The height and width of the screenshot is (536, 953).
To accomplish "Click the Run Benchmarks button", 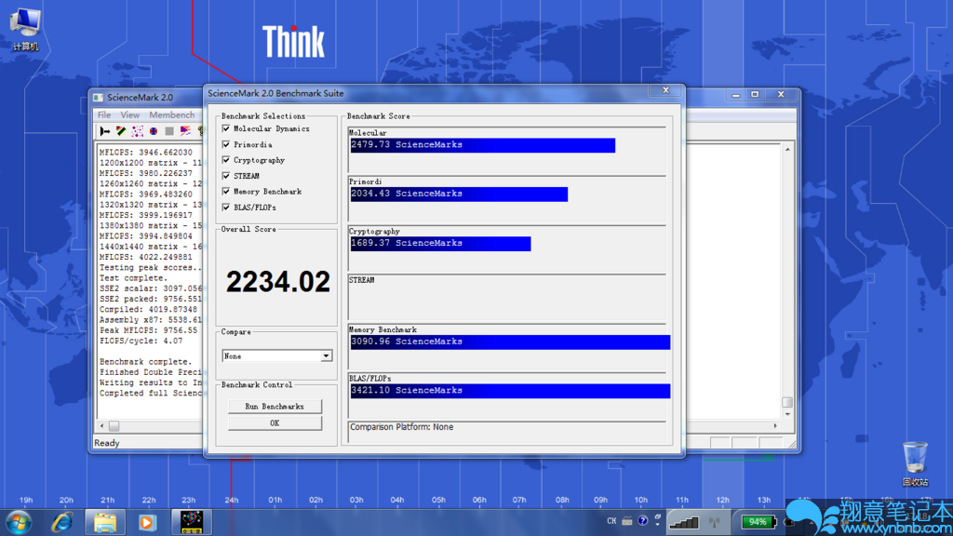I will [275, 407].
